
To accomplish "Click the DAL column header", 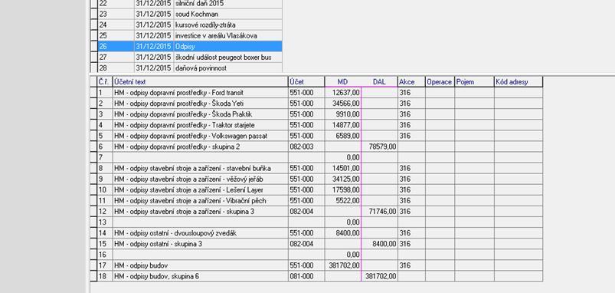I will (379, 82).
